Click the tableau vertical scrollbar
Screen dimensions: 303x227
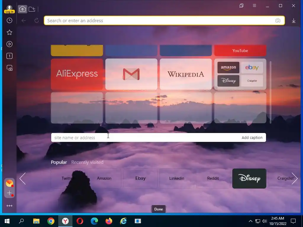point(270,92)
